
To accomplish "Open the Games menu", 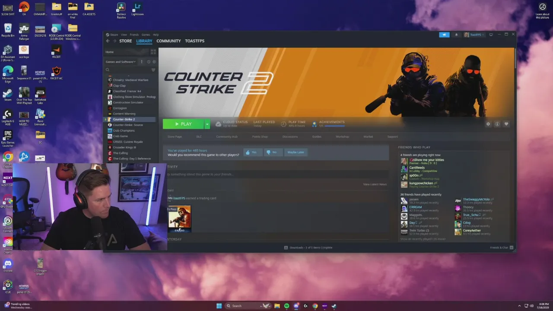I will pos(146,35).
